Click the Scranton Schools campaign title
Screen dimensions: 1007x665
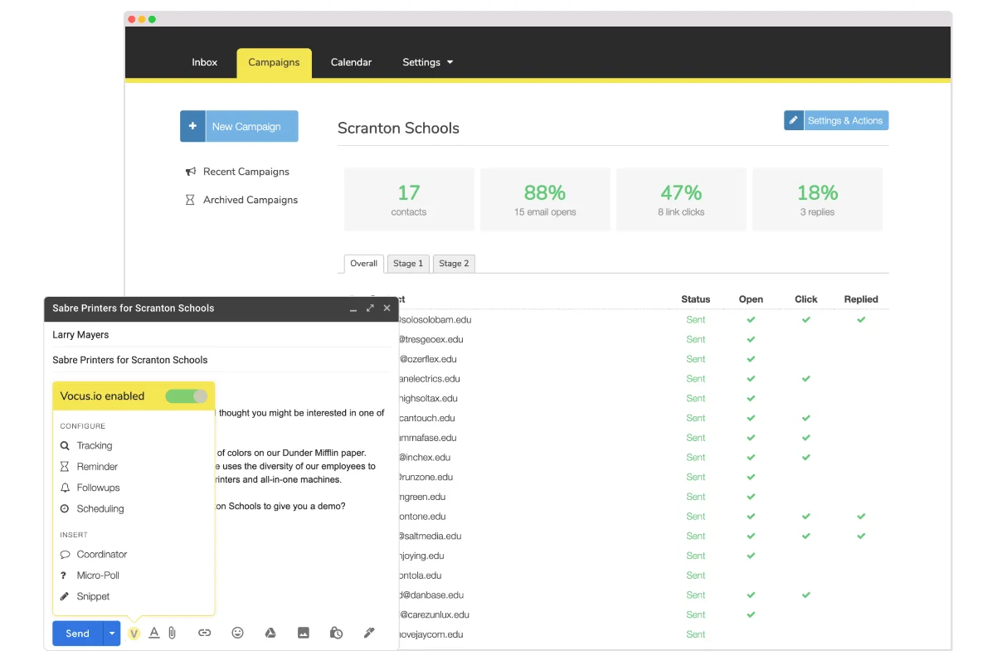click(x=398, y=129)
